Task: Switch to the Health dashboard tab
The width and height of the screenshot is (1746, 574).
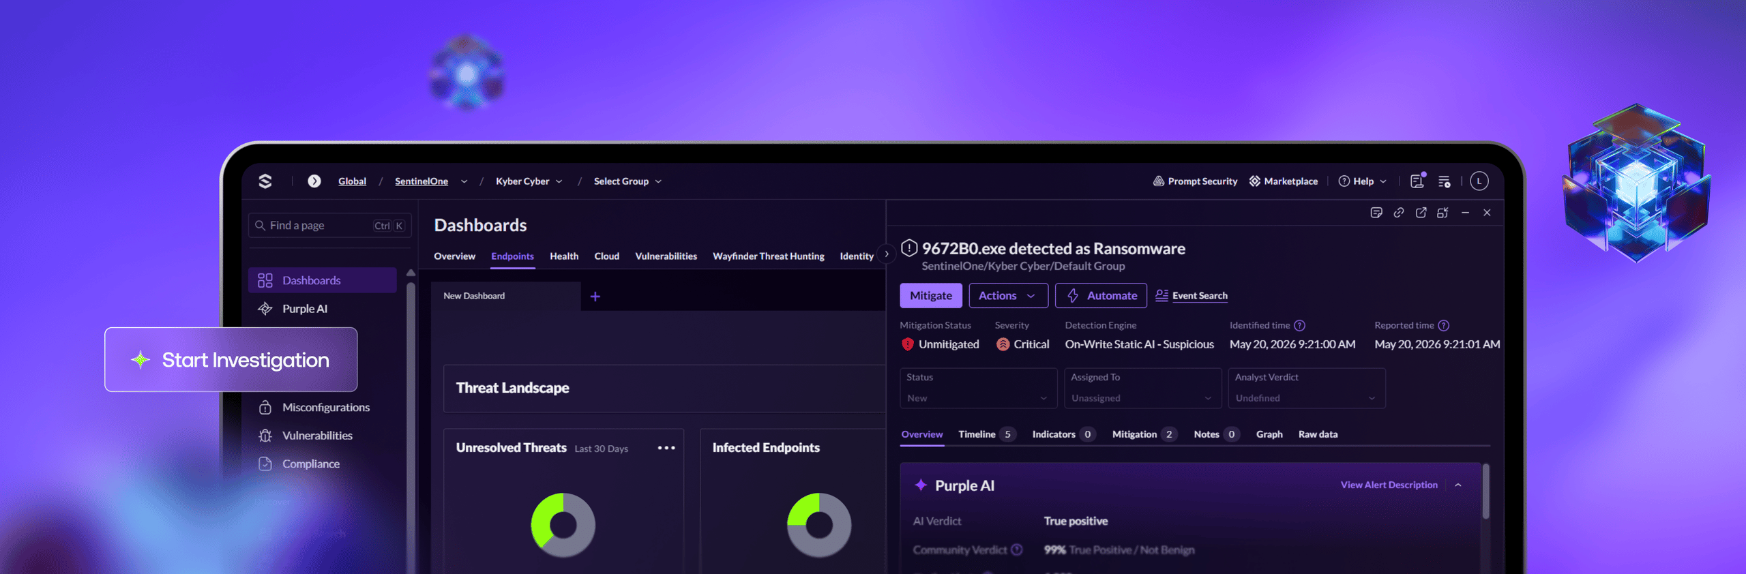Action: (x=564, y=256)
